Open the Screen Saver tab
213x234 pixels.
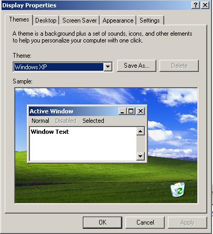click(x=80, y=20)
